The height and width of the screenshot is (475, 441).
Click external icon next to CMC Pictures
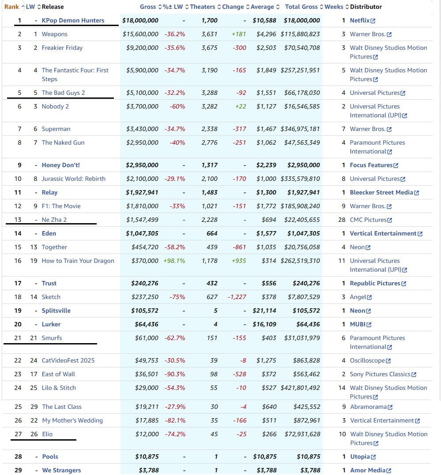pos(390,220)
